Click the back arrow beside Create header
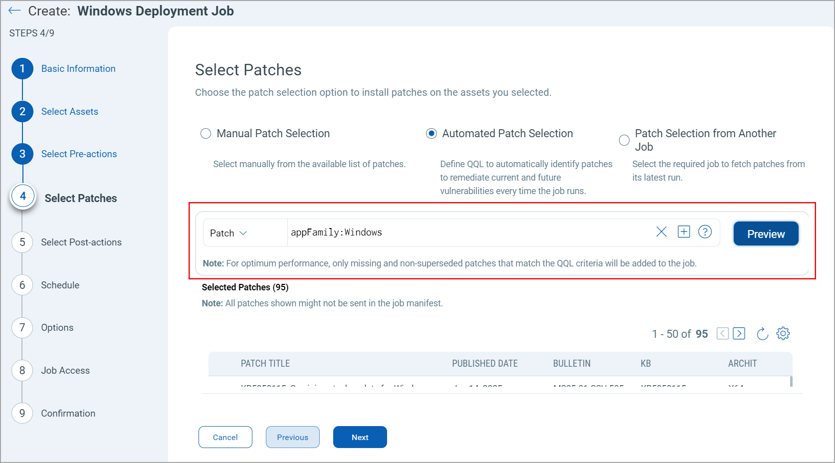 point(14,10)
